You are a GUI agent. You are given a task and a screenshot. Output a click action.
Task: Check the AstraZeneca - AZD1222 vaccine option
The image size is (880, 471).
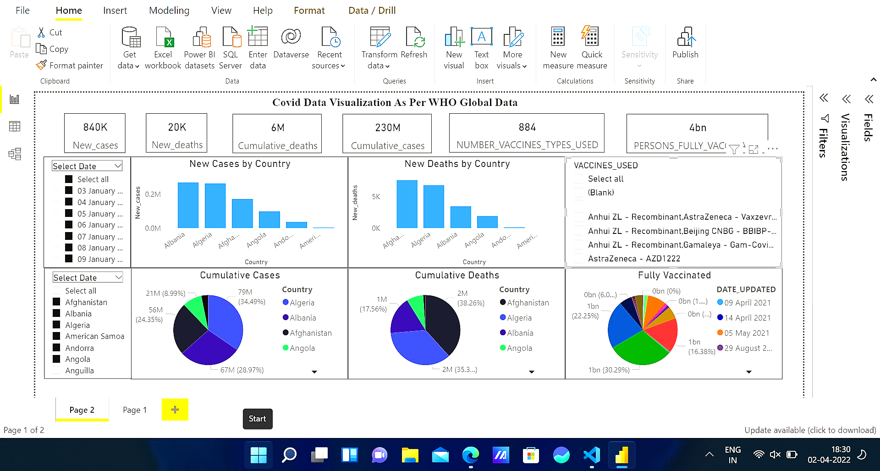579,259
